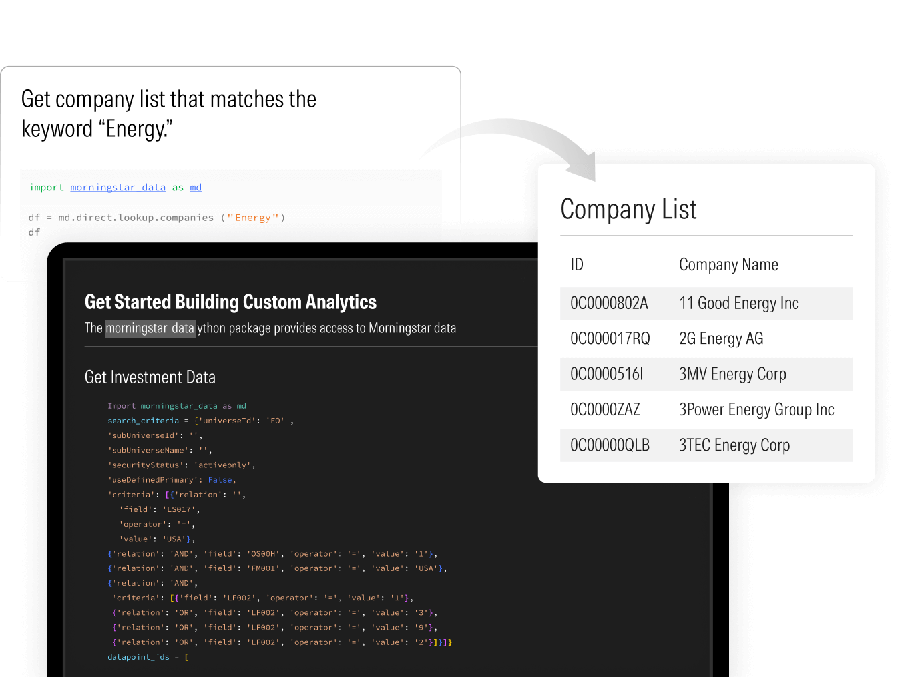
Task: Click the 'value': 'USA'} code line
Action: click(x=157, y=539)
